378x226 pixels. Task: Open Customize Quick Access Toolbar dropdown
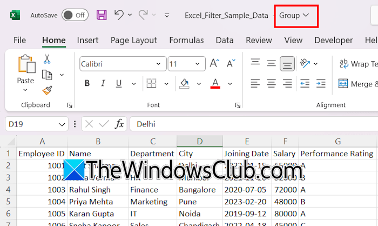pos(166,16)
